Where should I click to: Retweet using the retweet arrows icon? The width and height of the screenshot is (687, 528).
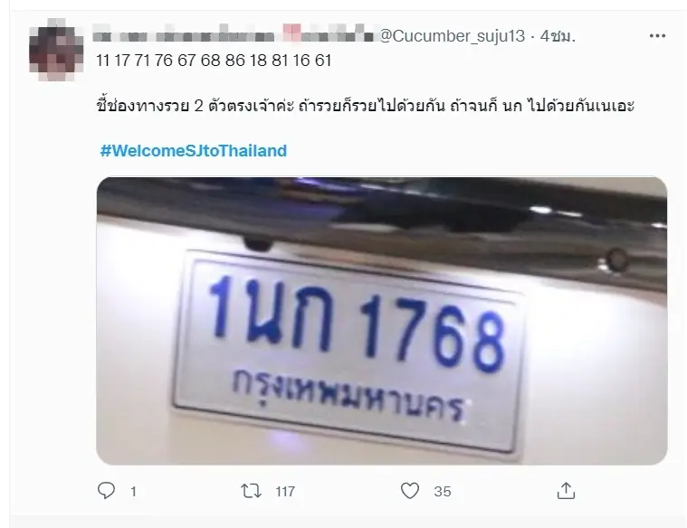point(251,491)
